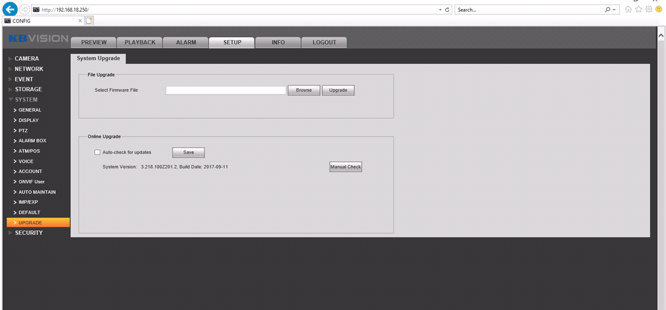This screenshot has width=666, height=310.
Task: Click the browser back arrow button
Action: [x=10, y=10]
